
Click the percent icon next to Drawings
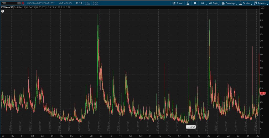[x=223, y=3]
